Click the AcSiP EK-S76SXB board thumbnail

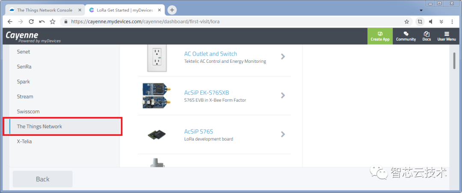tap(157, 95)
